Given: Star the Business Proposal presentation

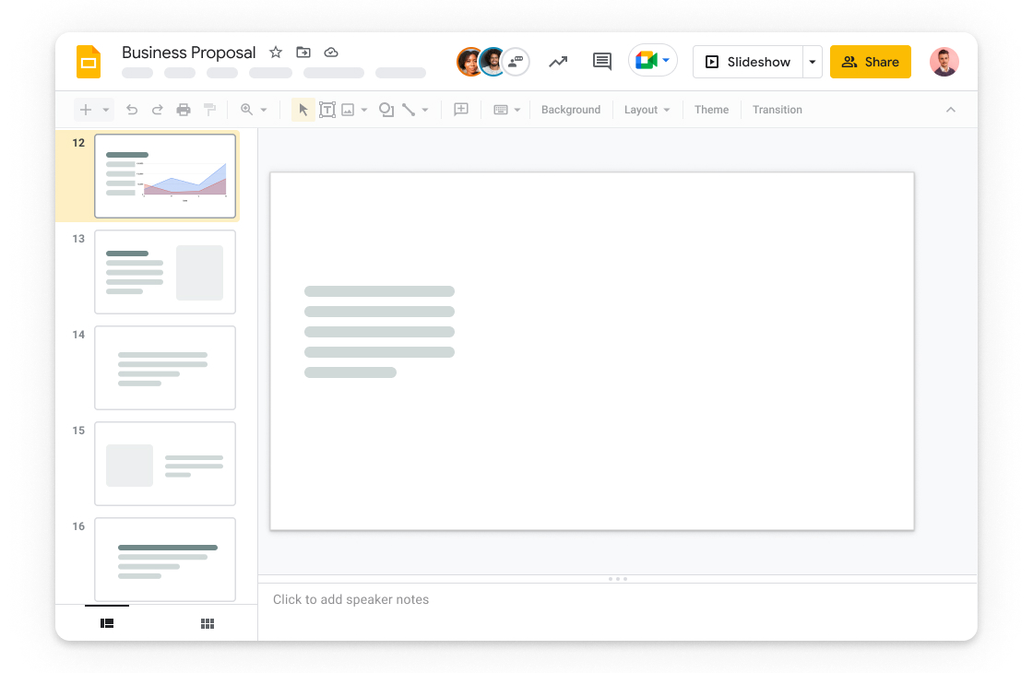Looking at the screenshot, I should (x=274, y=53).
